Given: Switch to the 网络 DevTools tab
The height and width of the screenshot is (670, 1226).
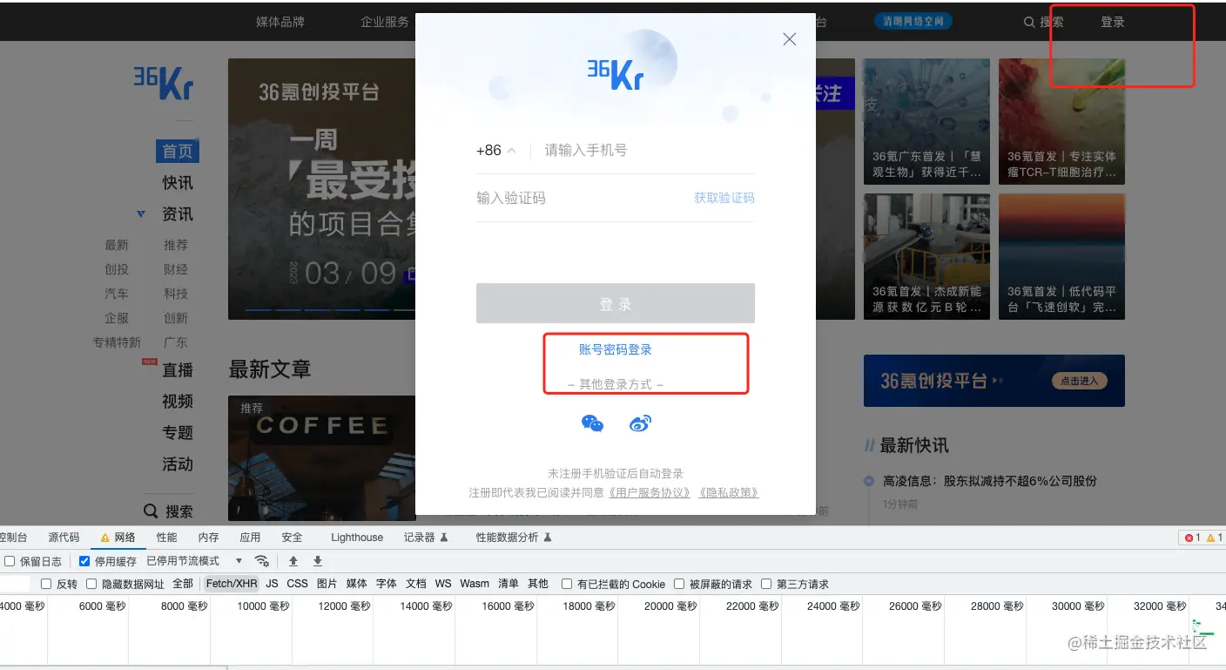Looking at the screenshot, I should (x=118, y=538).
